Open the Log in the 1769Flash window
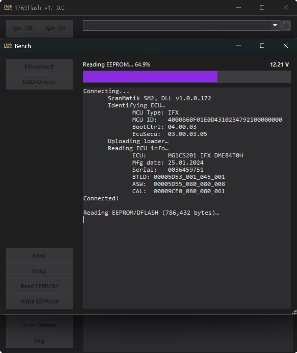The width and height of the screenshot is (297, 353). pyautogui.click(x=39, y=341)
